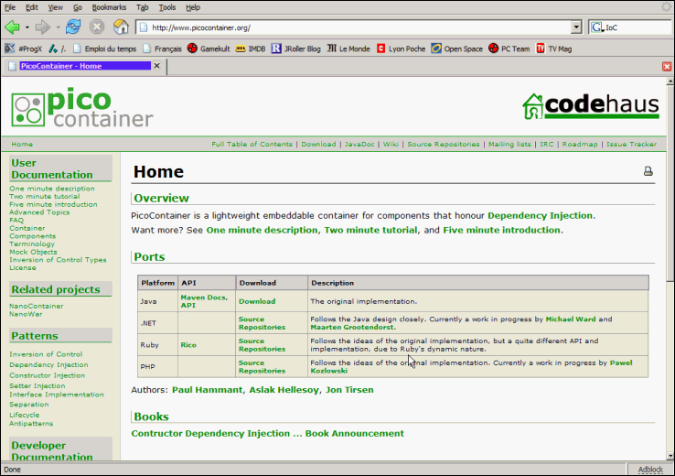This screenshot has height=476, width=675.
Task: Close the PicoContainer tab with X
Action: click(x=157, y=66)
